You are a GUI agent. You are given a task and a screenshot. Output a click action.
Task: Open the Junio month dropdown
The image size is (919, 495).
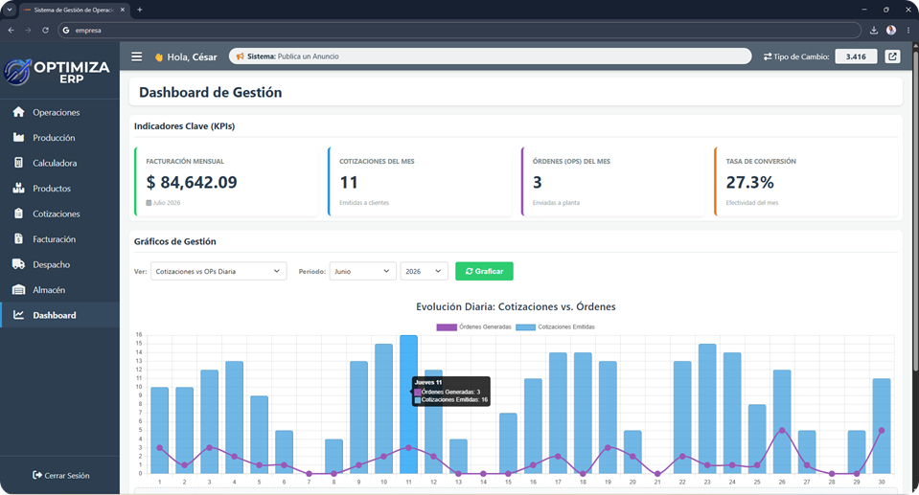tap(362, 271)
